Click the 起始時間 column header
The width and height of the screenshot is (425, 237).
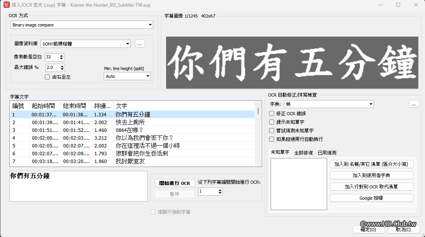(x=45, y=106)
